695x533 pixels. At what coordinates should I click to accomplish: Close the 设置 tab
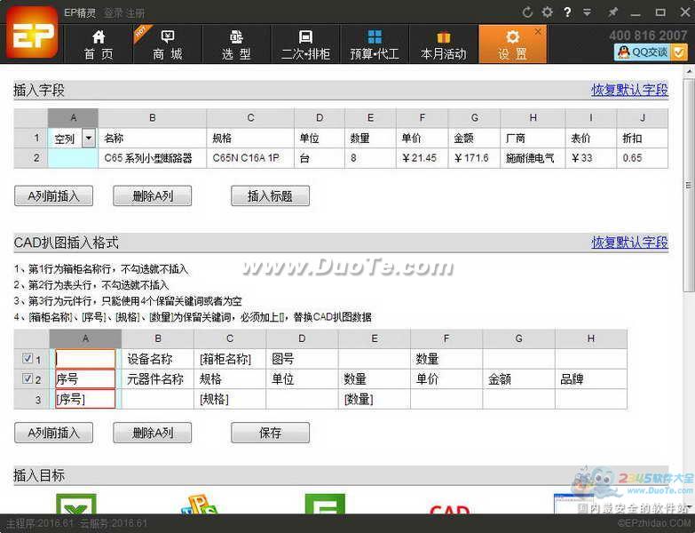pyautogui.click(x=538, y=31)
